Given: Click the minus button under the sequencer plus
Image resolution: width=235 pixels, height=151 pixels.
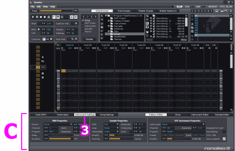Looking at the screenshot, I should 192,19.
